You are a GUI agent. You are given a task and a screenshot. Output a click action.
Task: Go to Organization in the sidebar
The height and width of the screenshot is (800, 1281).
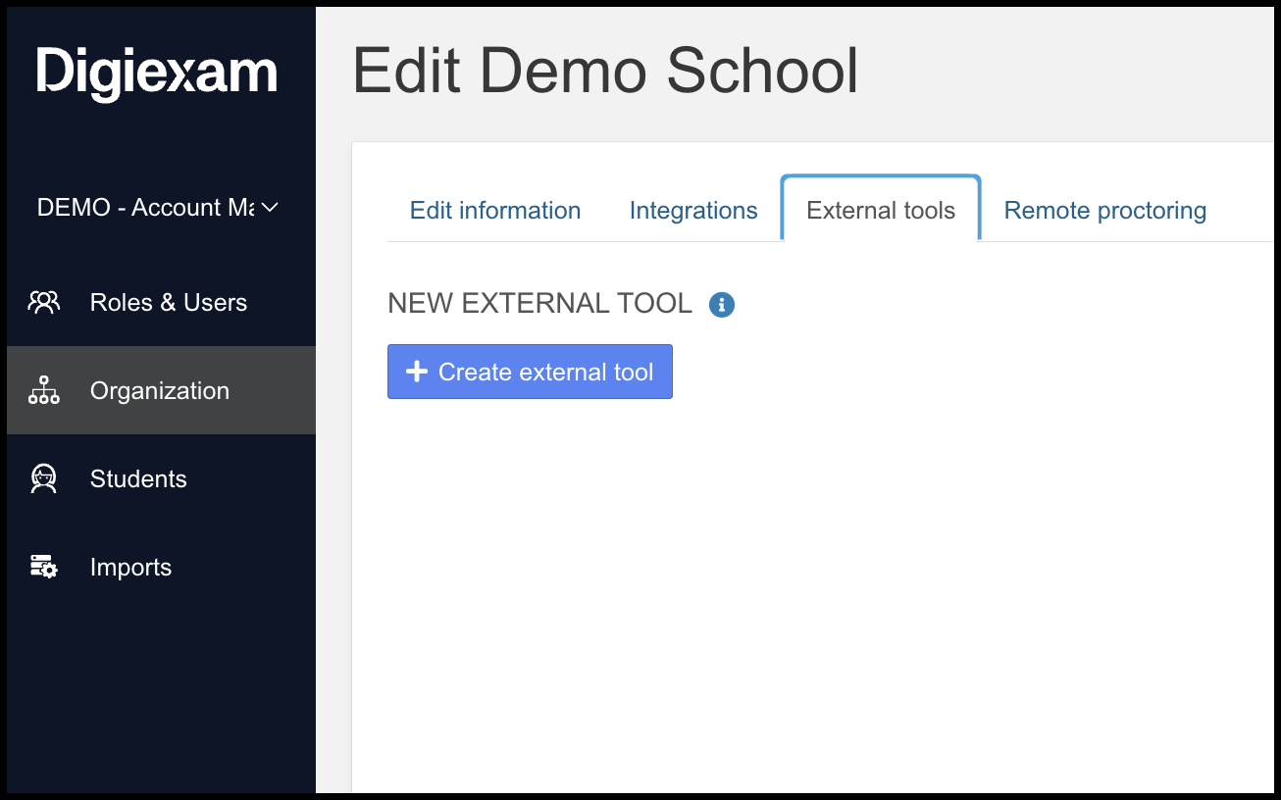point(161,390)
